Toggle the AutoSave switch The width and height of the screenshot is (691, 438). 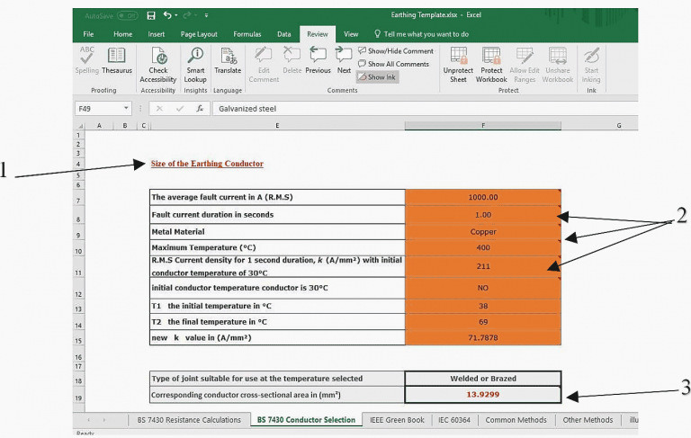pyautogui.click(x=128, y=16)
